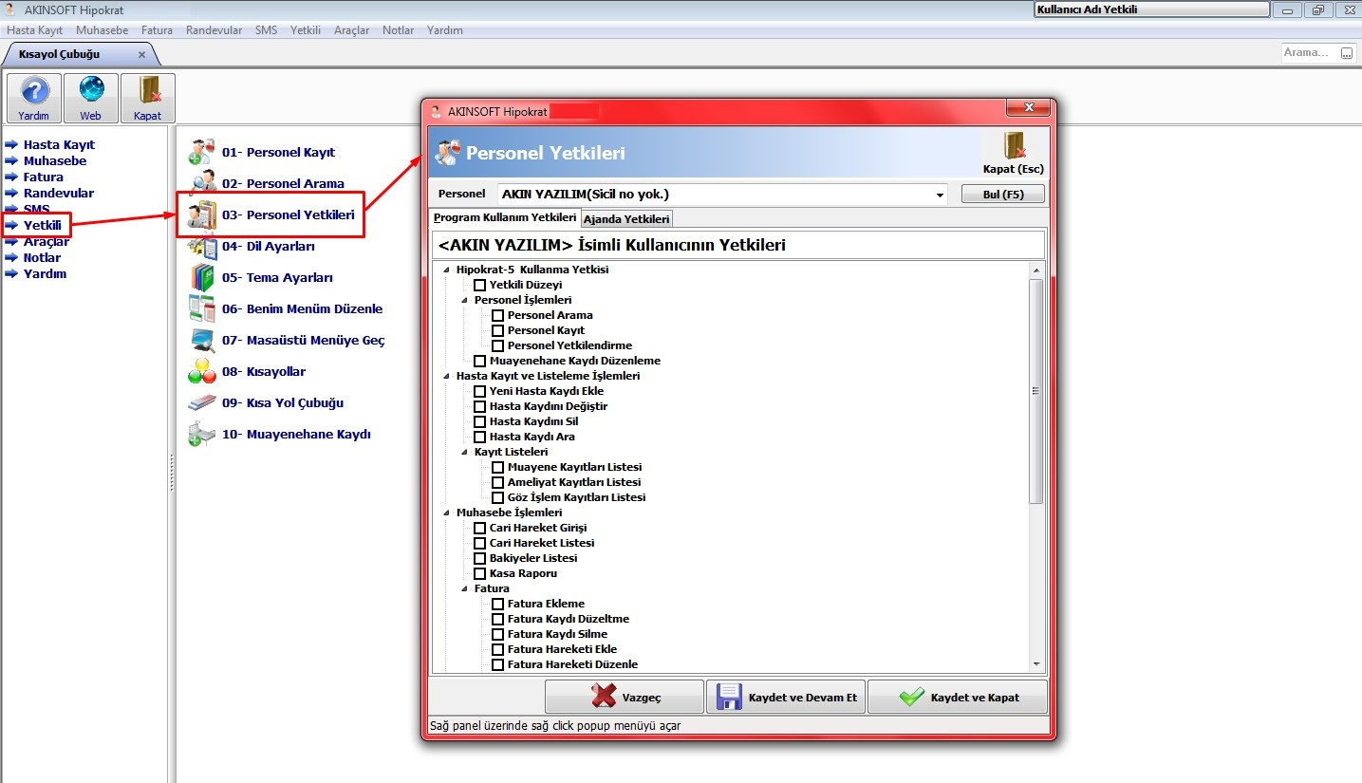Screen dimensions: 1362x783
Task: Collapse Kayıt Listeleri tree node
Action: (464, 452)
